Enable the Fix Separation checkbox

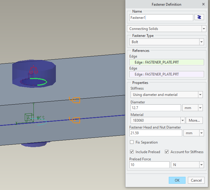point(132,142)
